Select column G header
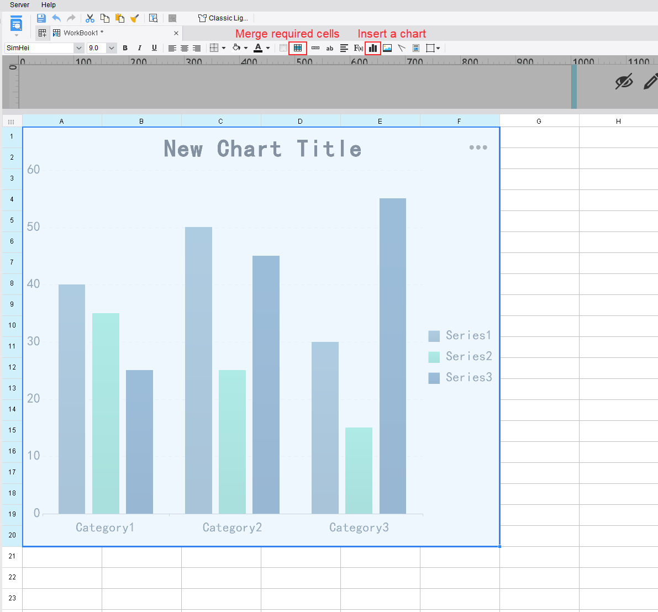 [539, 121]
